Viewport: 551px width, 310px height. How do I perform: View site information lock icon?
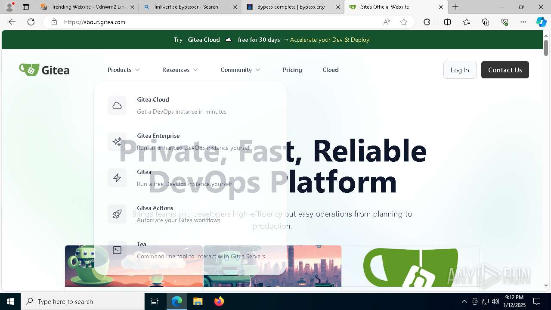point(54,22)
